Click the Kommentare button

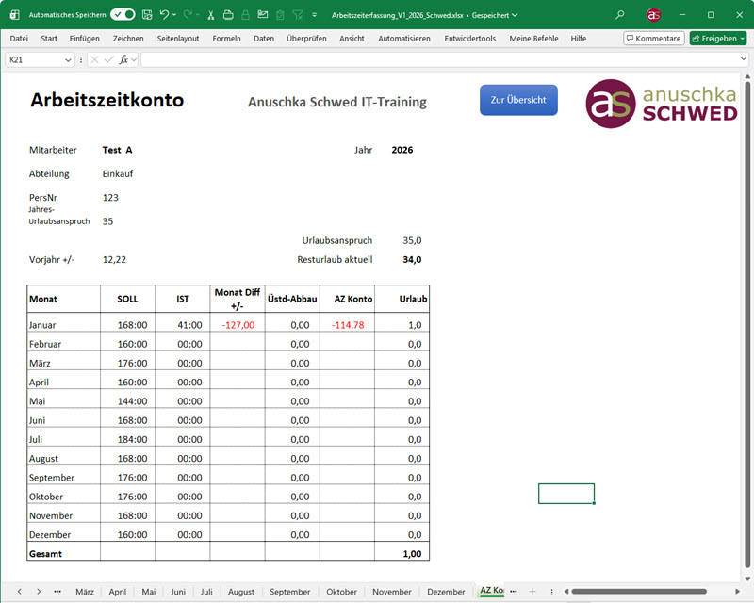654,39
